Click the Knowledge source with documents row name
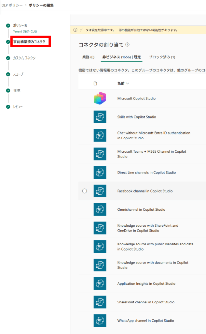Image resolution: width=206 pixels, height=334 pixels. pos(153,265)
